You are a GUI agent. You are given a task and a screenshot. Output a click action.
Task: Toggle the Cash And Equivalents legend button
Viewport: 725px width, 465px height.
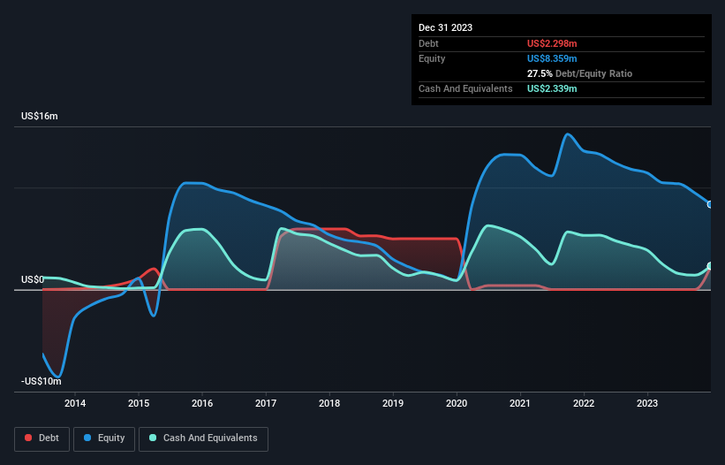203,438
